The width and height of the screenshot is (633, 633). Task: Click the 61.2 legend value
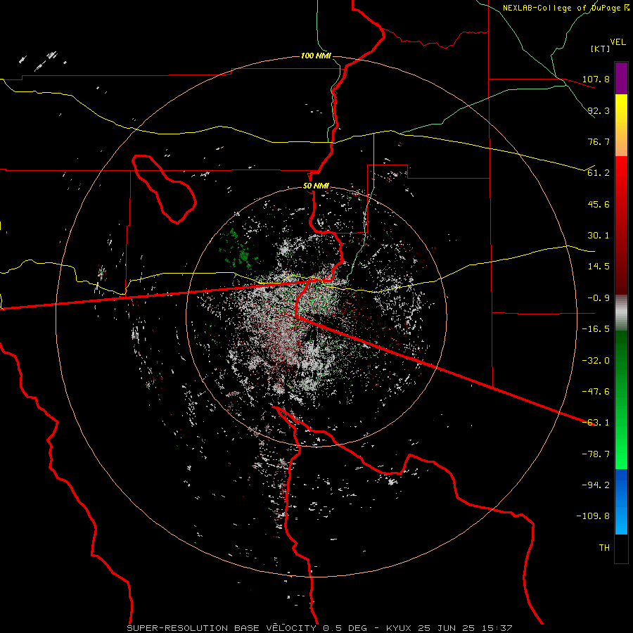click(599, 173)
